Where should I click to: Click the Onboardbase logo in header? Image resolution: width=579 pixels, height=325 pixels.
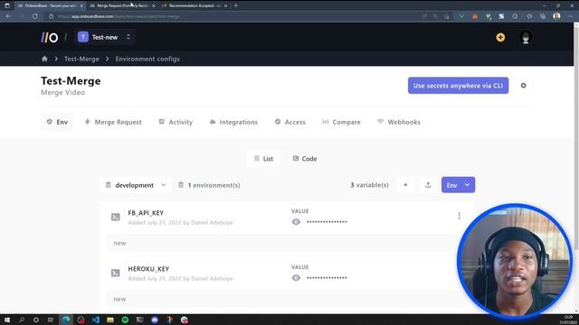tap(50, 37)
